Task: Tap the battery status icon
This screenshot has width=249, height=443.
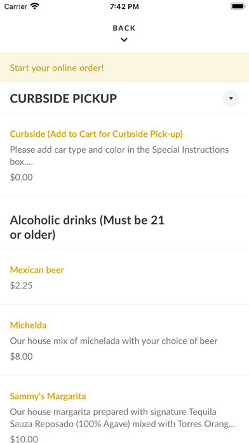Action: (238, 6)
